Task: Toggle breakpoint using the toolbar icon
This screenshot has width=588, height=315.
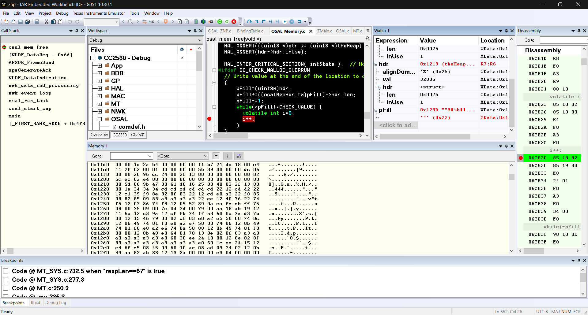Action: point(211,22)
